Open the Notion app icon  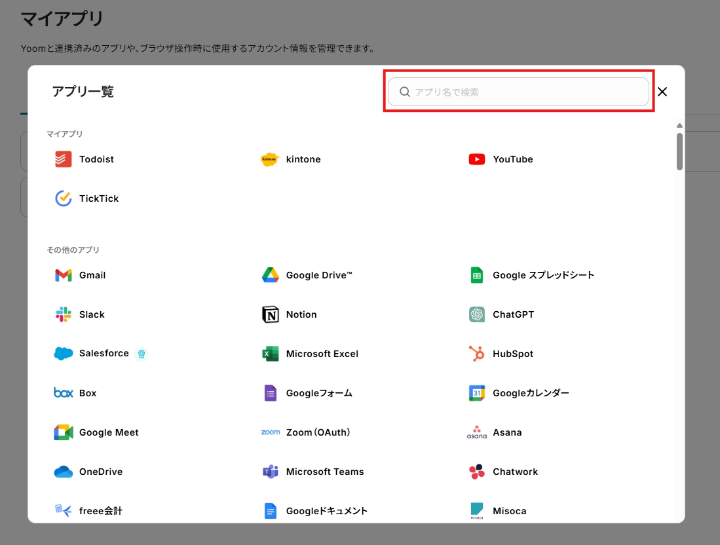271,314
